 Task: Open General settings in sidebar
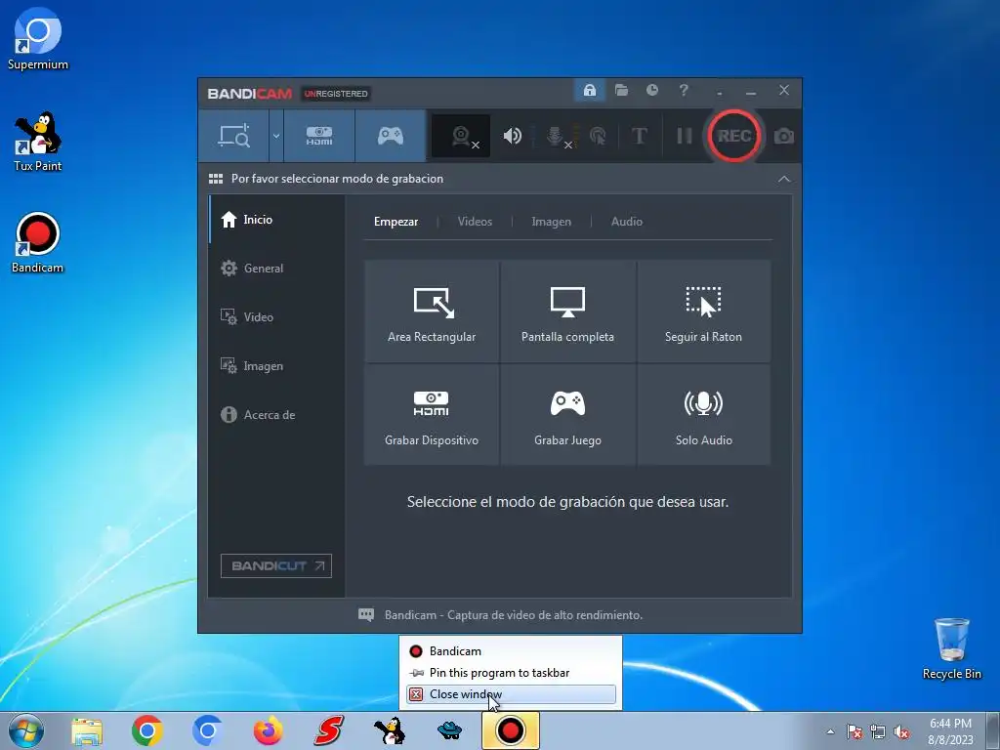click(276, 269)
